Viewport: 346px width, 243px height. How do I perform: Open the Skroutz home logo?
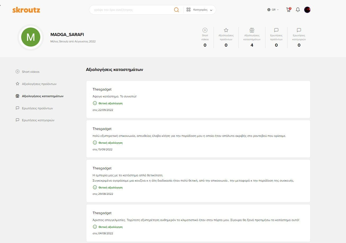click(26, 10)
